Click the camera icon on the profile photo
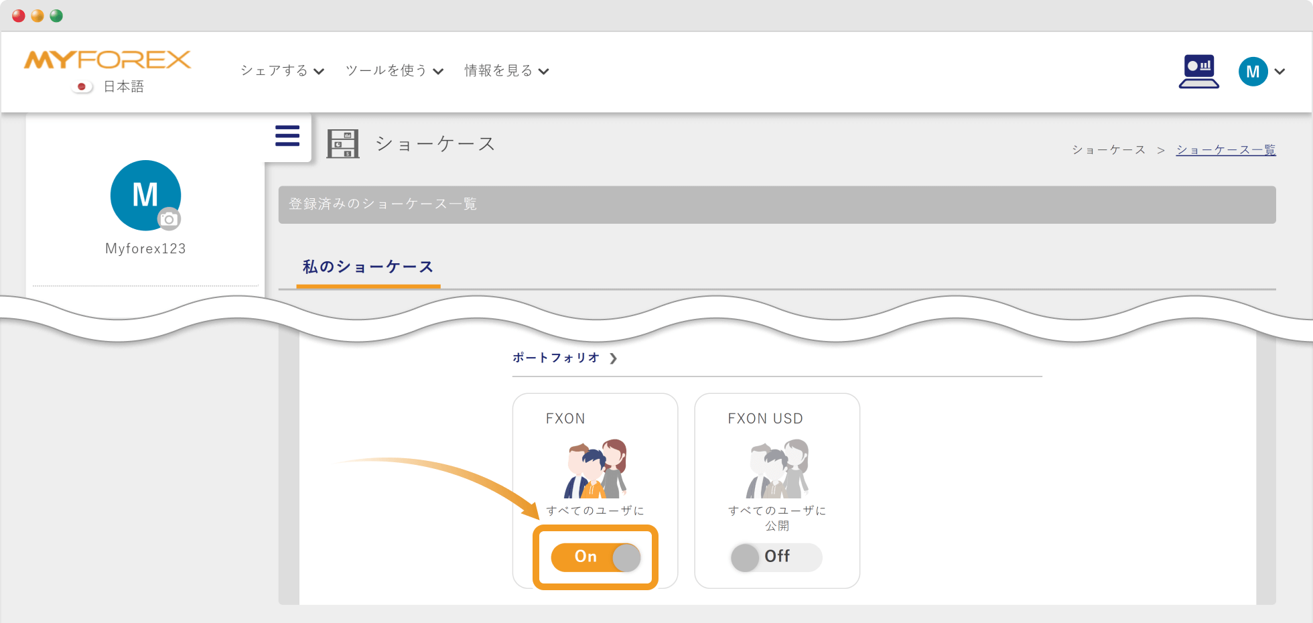The height and width of the screenshot is (623, 1313). click(170, 219)
